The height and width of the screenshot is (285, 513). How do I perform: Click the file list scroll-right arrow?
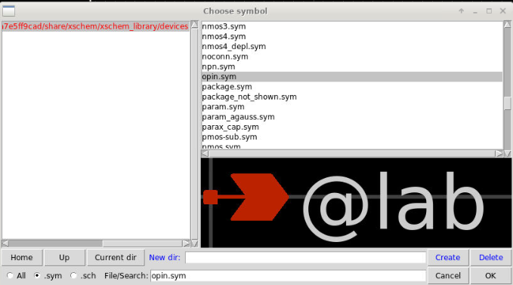coord(499,154)
